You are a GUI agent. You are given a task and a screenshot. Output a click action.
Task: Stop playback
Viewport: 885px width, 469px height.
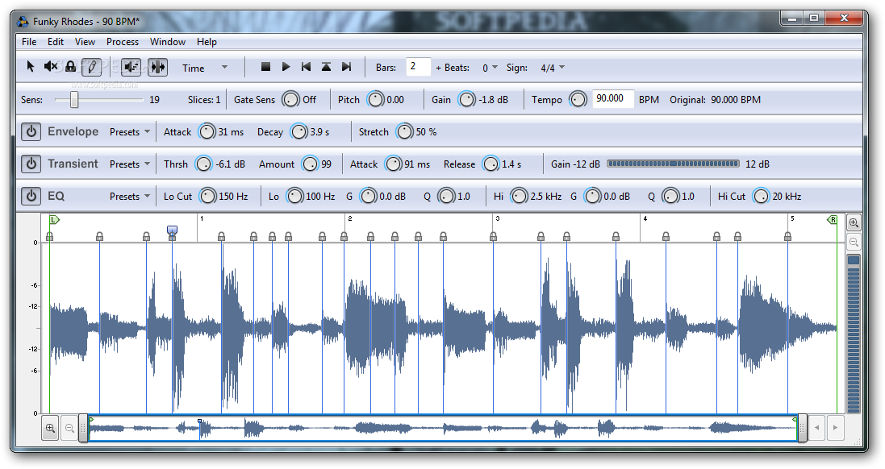tap(266, 67)
